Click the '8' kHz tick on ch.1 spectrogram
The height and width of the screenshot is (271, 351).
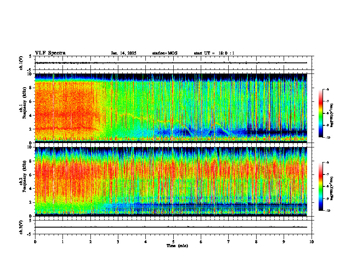(31, 88)
